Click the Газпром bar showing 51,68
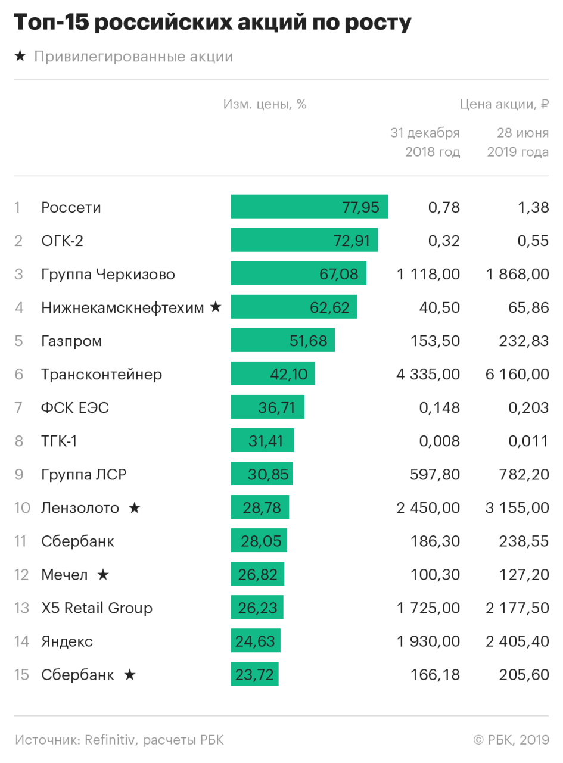 pos(282,341)
